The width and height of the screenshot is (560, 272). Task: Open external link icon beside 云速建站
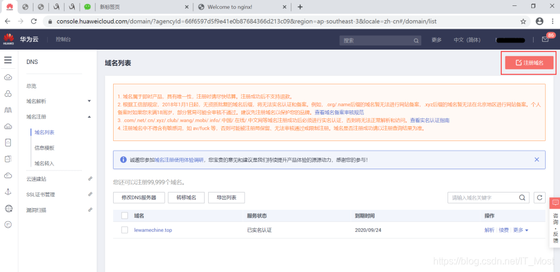90,179
